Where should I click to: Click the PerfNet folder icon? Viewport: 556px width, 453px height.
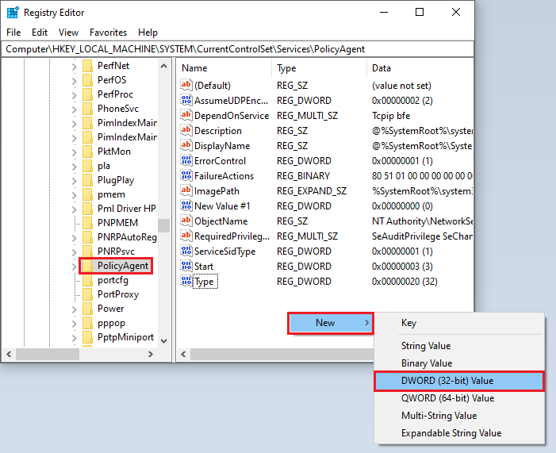pyautogui.click(x=87, y=66)
